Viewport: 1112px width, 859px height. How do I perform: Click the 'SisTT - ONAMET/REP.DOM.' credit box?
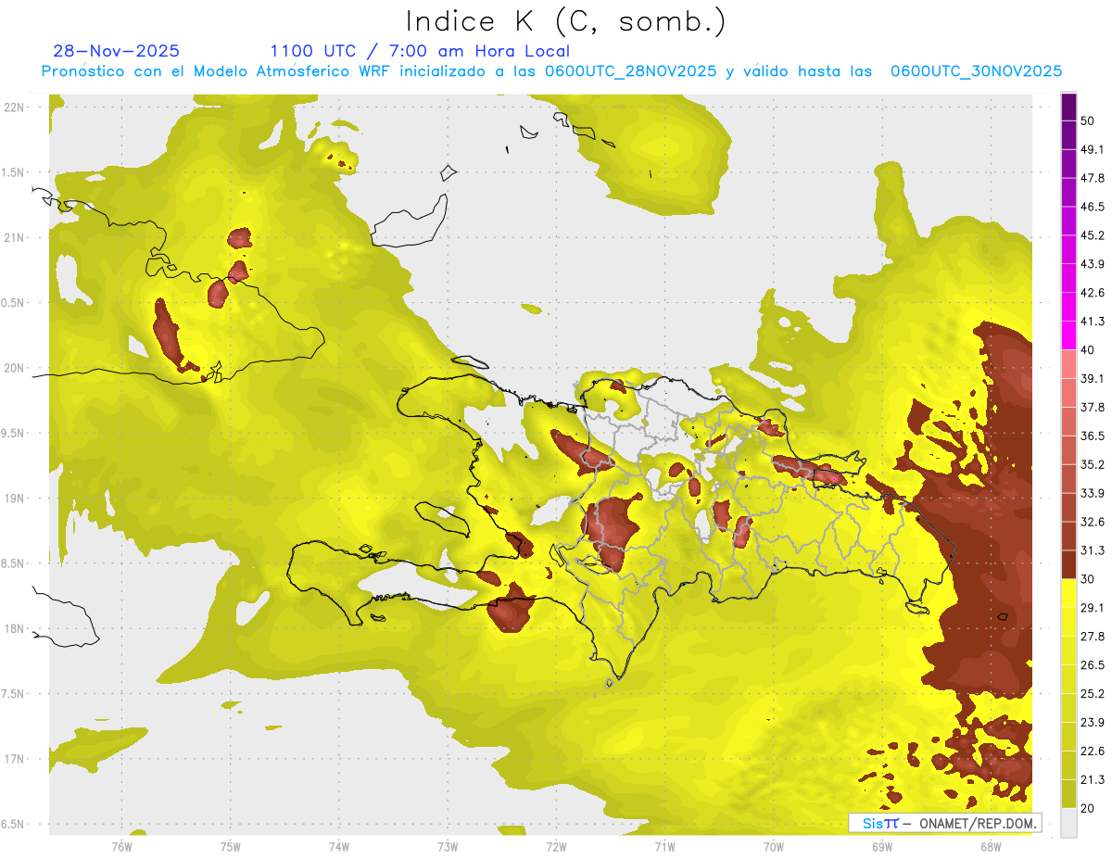[944, 823]
